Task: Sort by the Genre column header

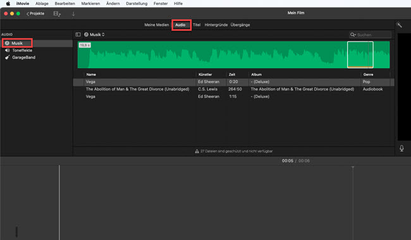Action: (368, 75)
